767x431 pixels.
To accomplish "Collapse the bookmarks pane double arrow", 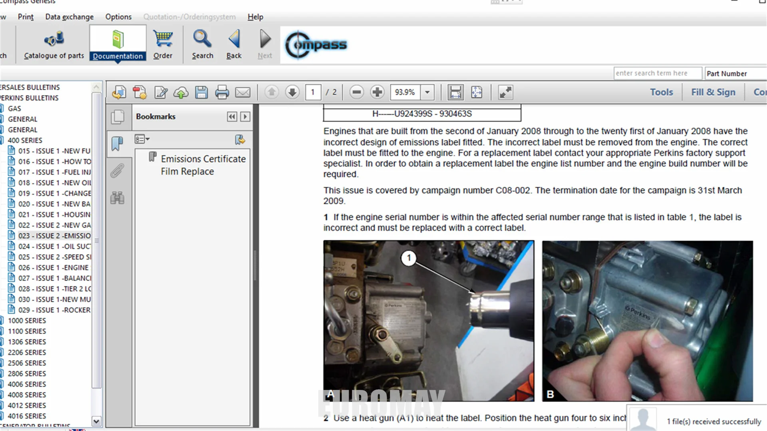I will (232, 117).
